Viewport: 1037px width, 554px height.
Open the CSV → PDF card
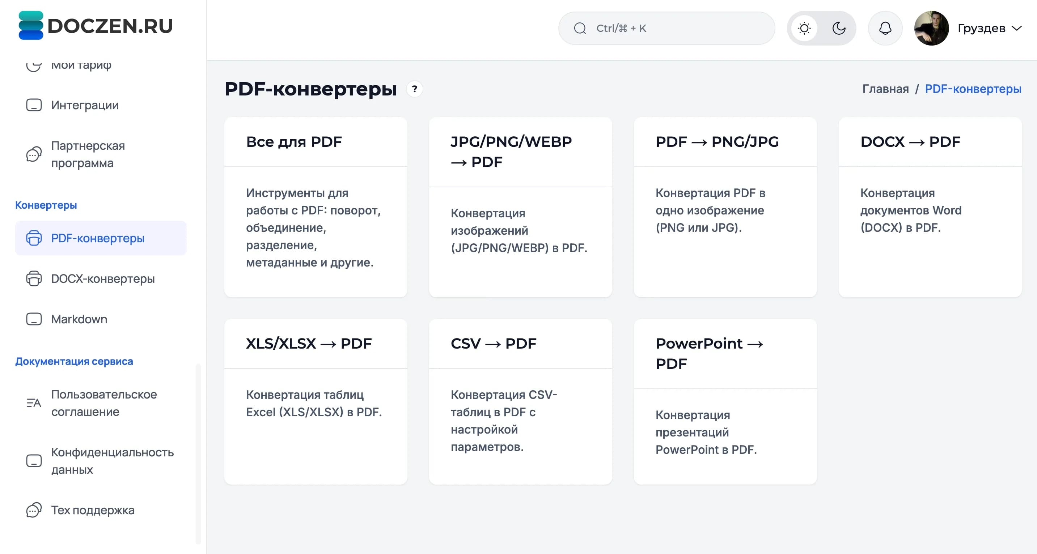pyautogui.click(x=521, y=401)
